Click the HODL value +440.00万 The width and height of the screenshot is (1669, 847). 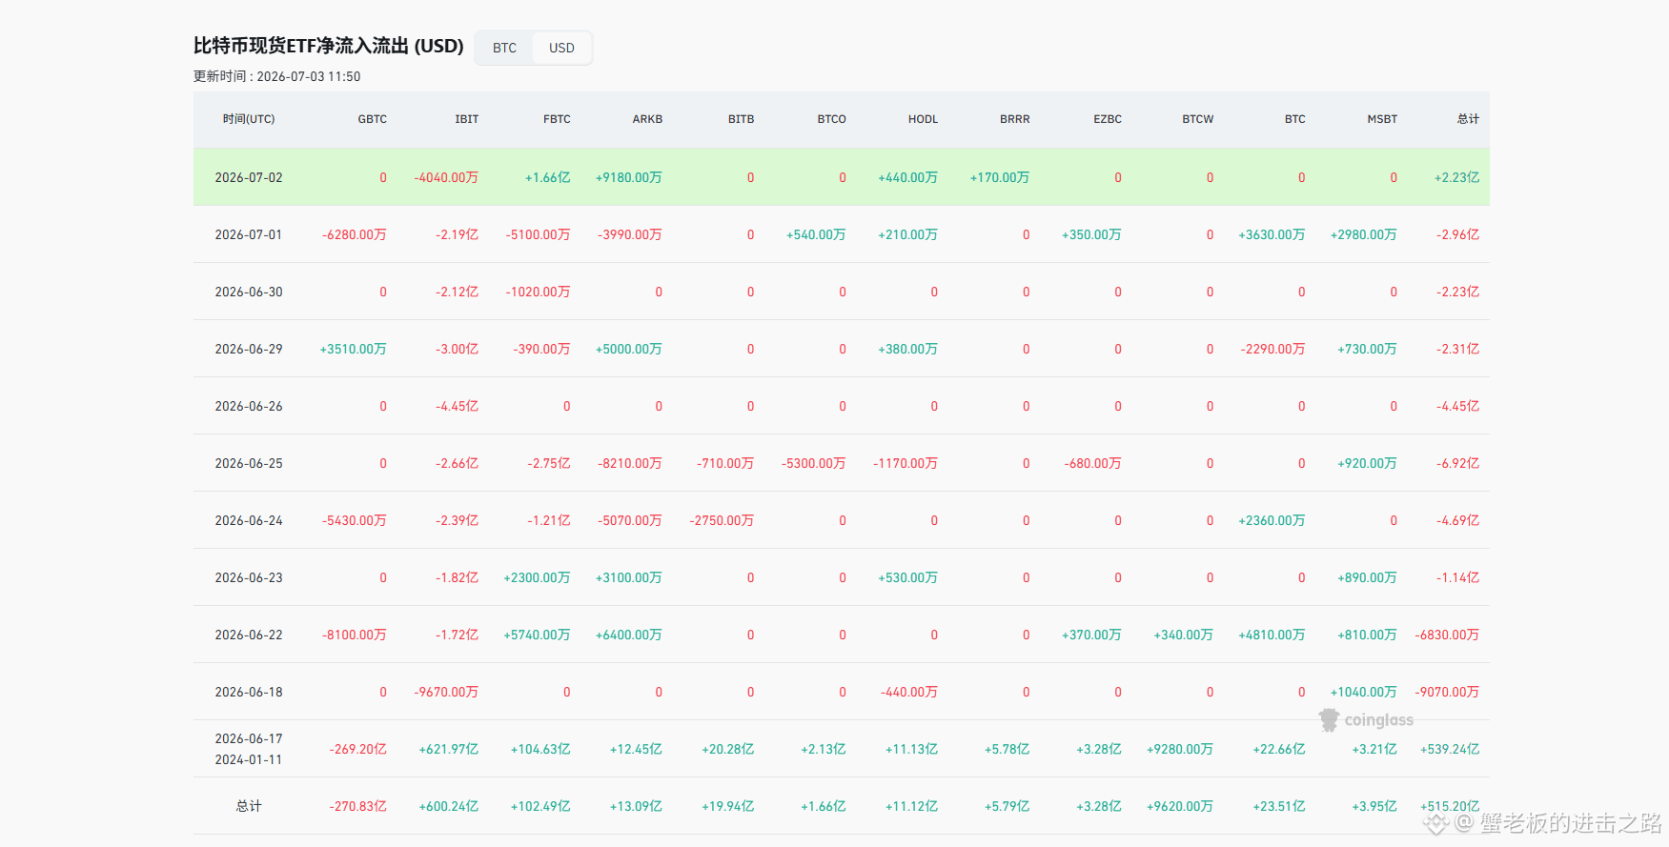pos(907,177)
